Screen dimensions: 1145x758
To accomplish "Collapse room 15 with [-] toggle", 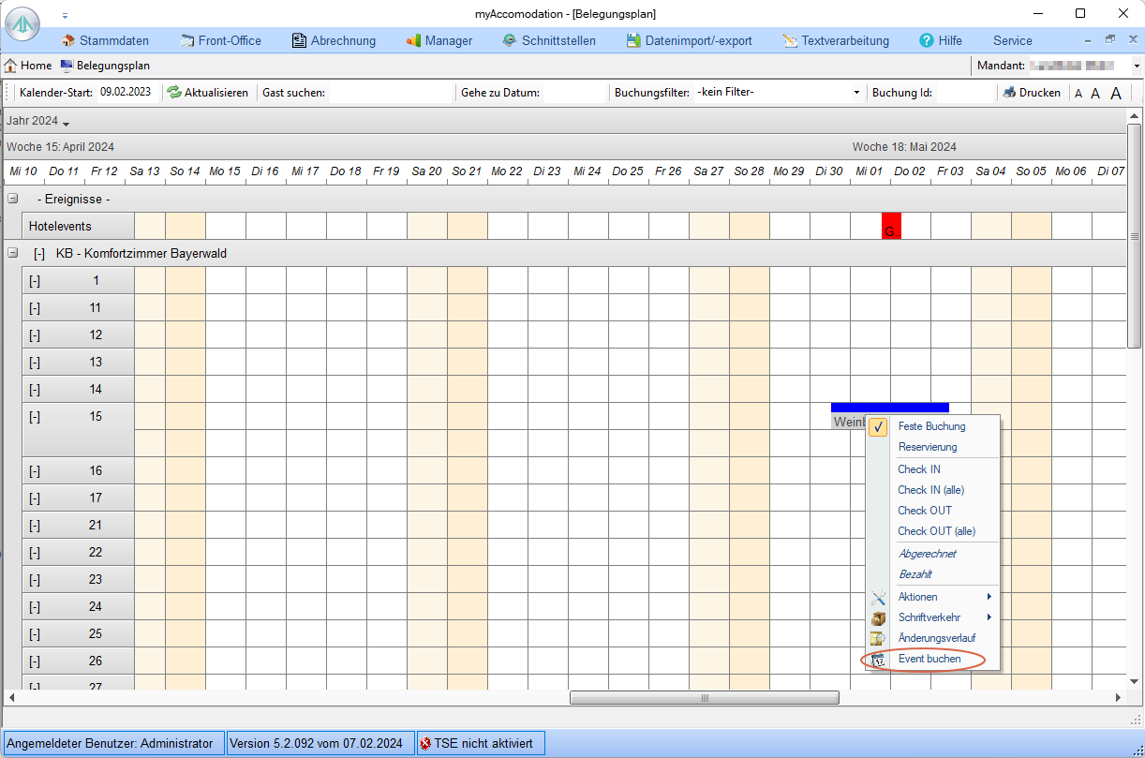I will [x=35, y=417].
